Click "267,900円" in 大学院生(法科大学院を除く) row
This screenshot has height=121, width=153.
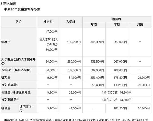tap(120, 62)
